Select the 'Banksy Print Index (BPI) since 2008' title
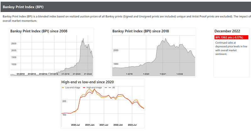The height and width of the screenshot is (131, 251). tap(39, 31)
